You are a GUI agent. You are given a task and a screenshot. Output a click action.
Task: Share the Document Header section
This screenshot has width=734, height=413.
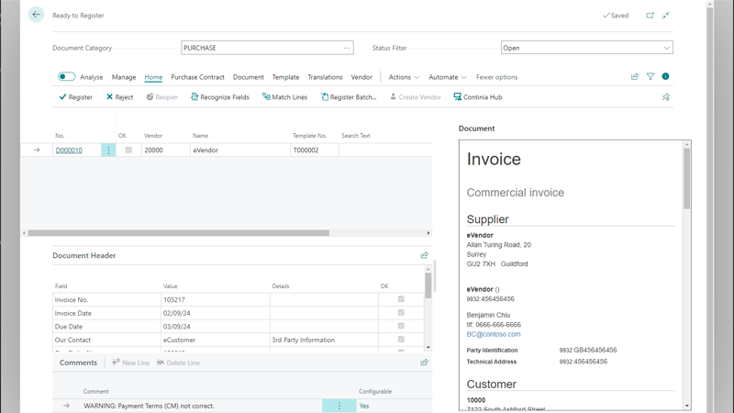pyautogui.click(x=424, y=255)
